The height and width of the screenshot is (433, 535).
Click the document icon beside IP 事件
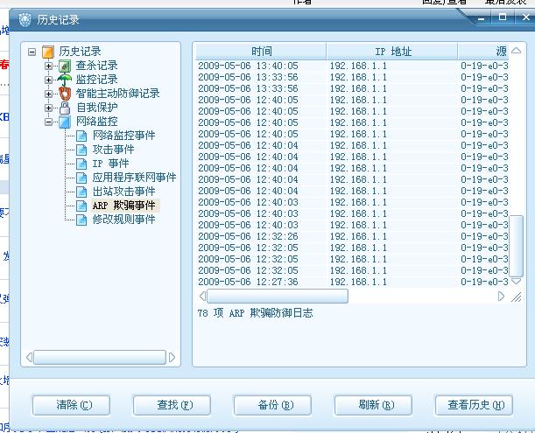click(x=81, y=164)
